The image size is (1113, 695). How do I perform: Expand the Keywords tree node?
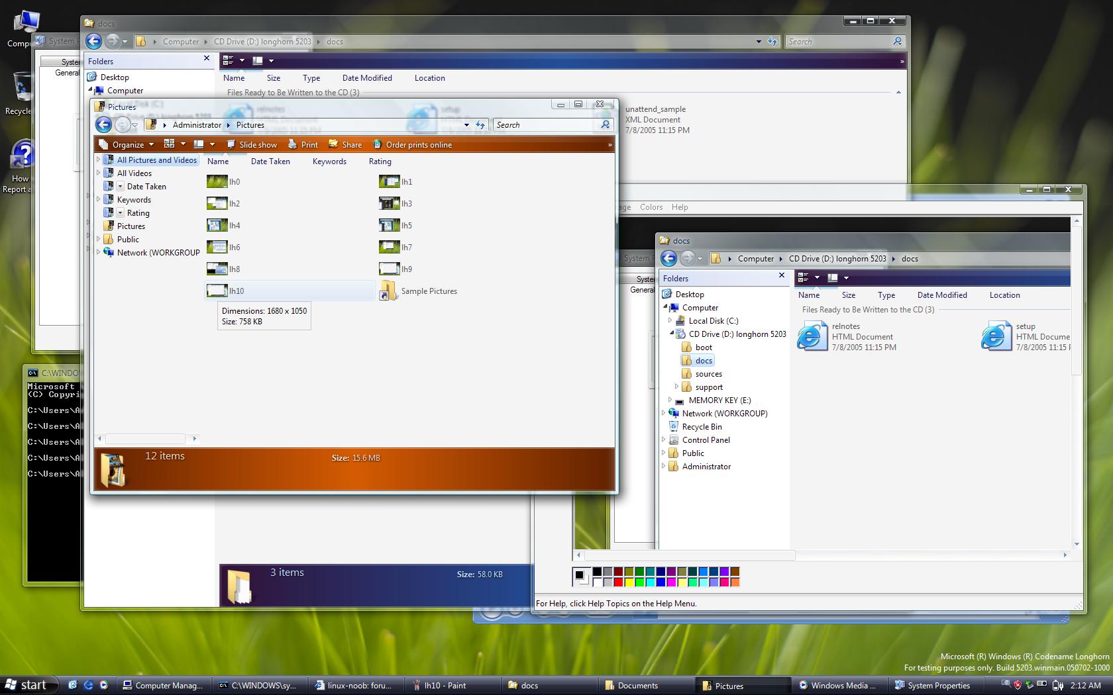point(99,199)
